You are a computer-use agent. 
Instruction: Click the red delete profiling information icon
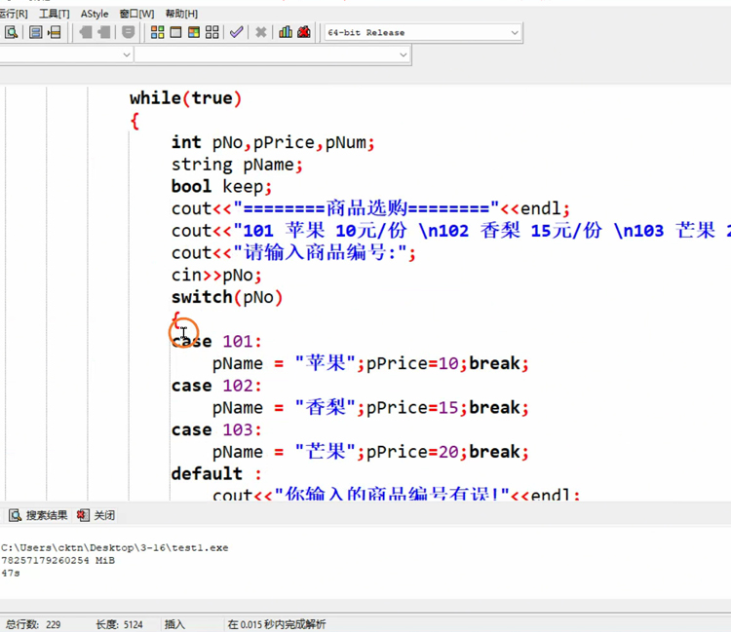coord(304,32)
